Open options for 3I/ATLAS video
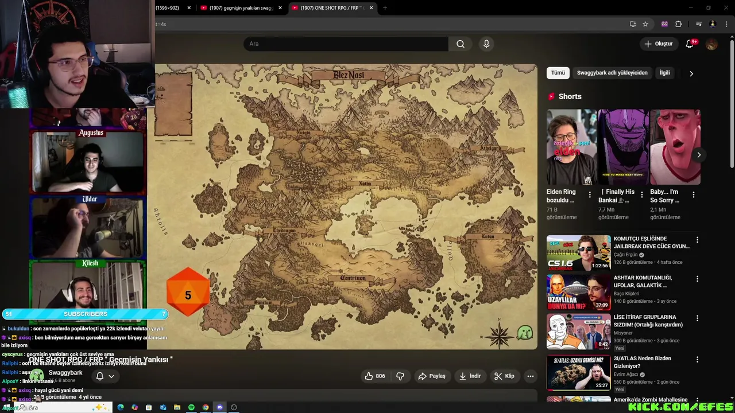This screenshot has height=413, width=735. click(x=697, y=360)
